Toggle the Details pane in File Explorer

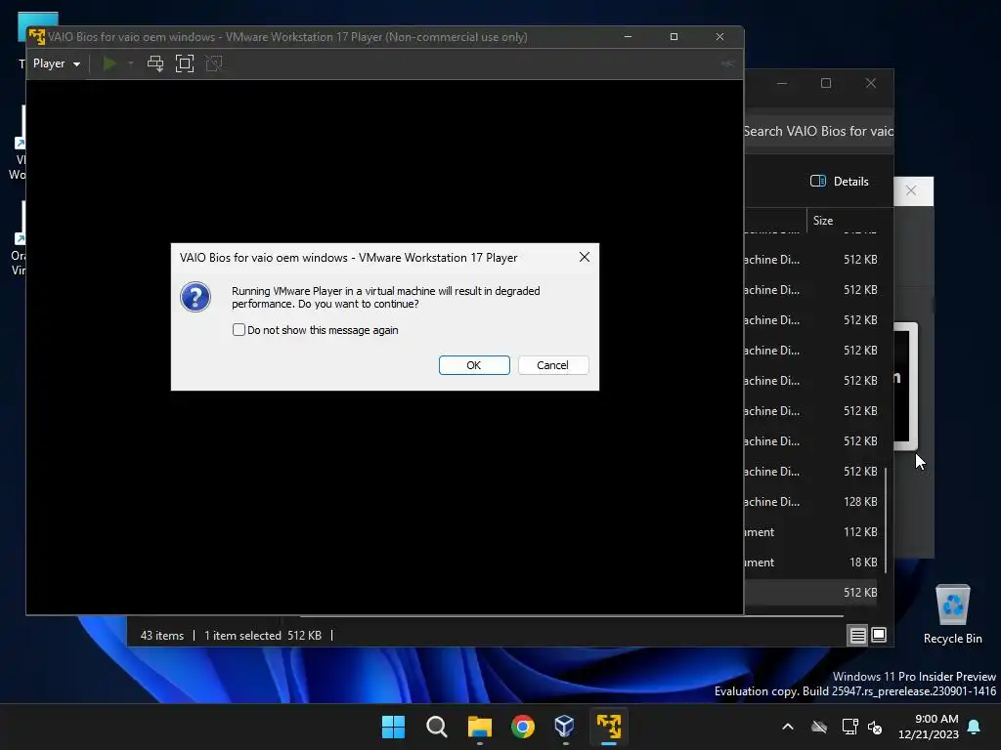tap(839, 181)
